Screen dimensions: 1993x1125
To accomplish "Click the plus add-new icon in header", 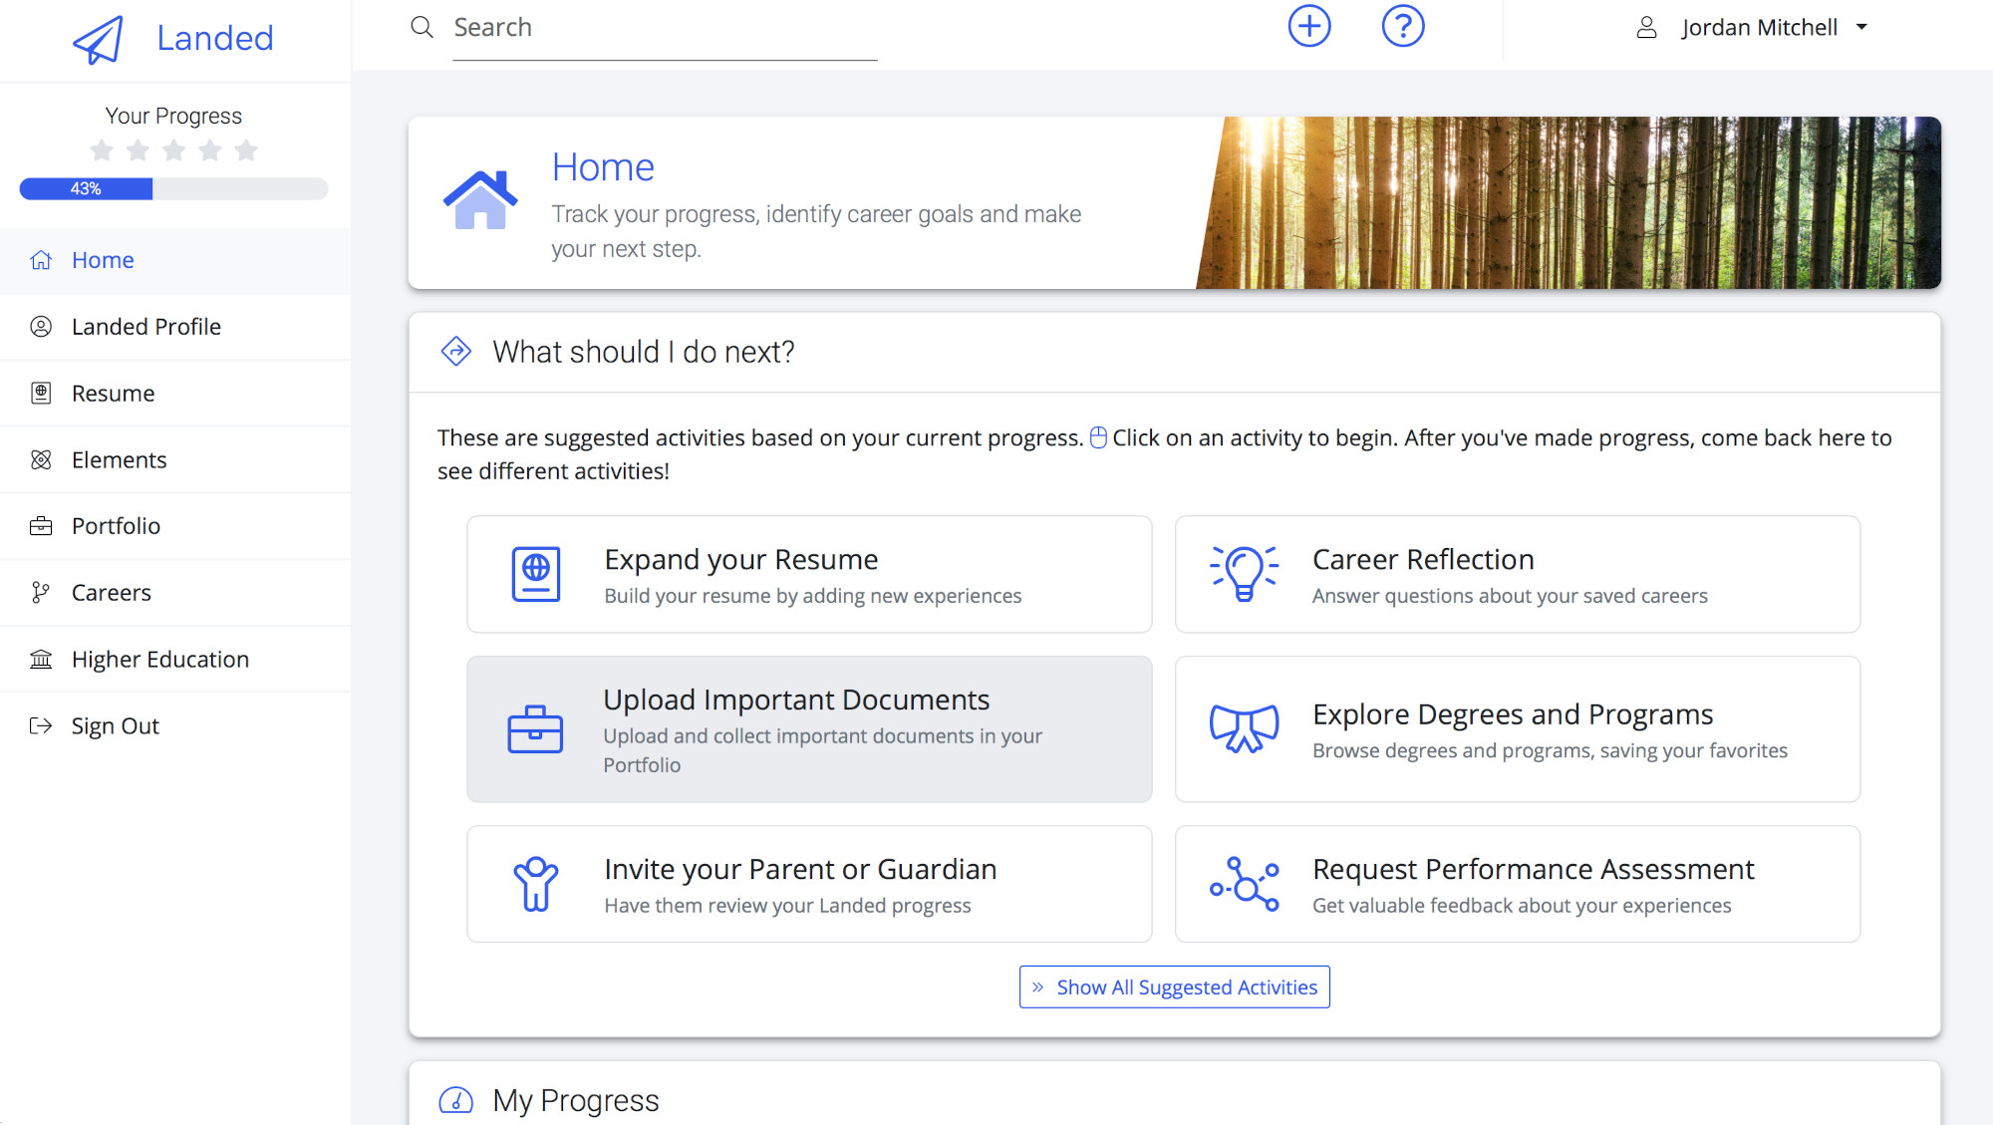I will 1309,26.
